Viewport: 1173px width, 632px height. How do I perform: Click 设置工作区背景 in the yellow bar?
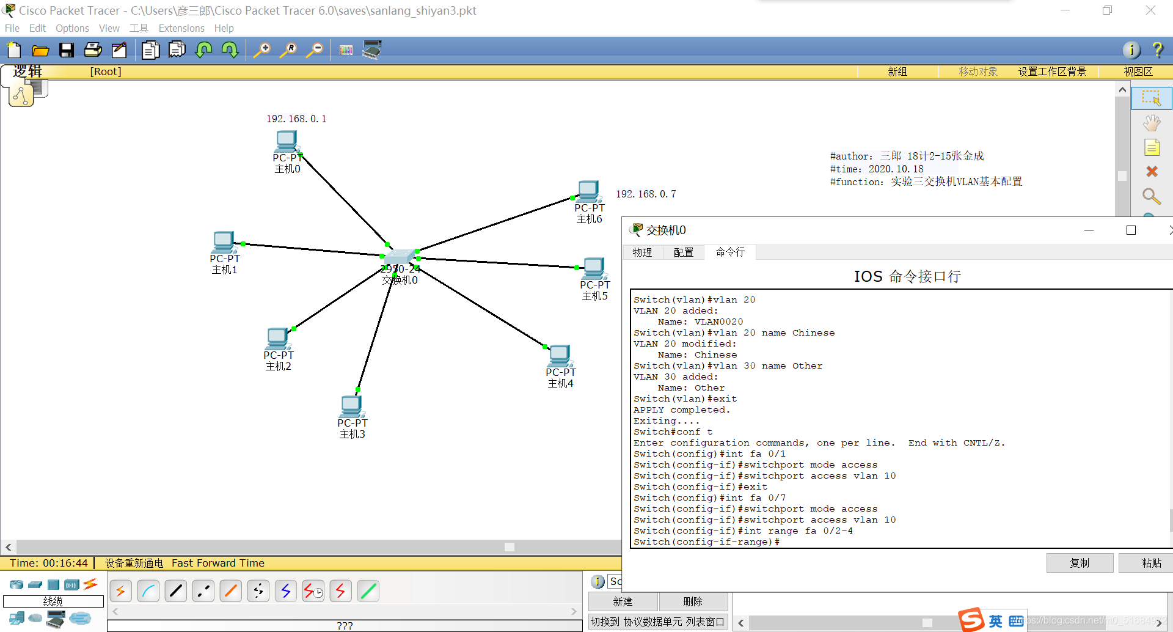(x=1052, y=72)
